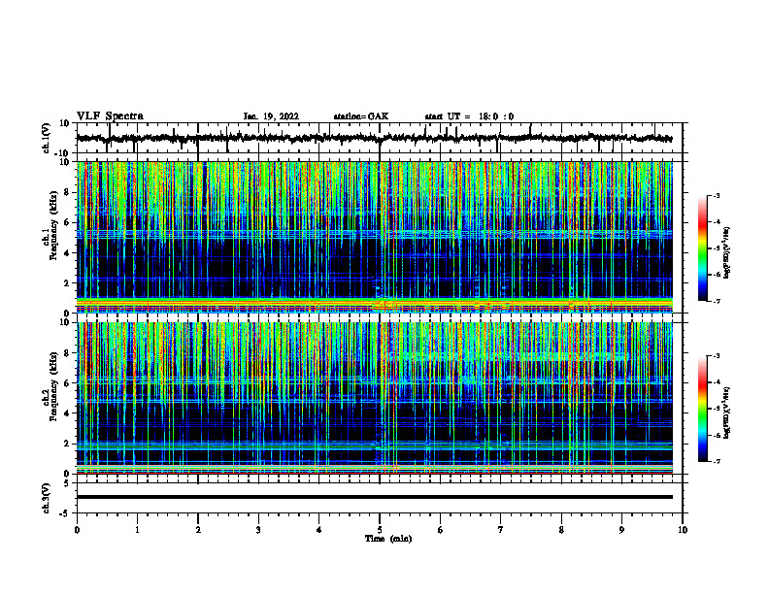The image size is (769, 594).
Task: Click the "2" tick on ch.2 frequency axis
Action: (68, 444)
